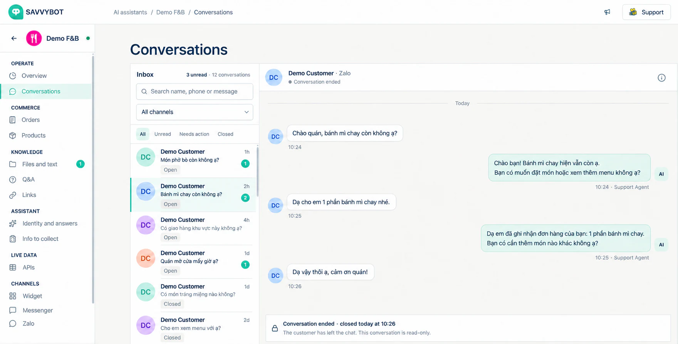Select the All filter tab
The height and width of the screenshot is (344, 678).
tap(143, 134)
